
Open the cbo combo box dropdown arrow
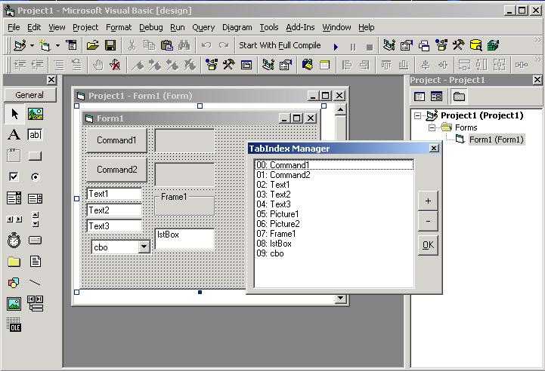144,247
